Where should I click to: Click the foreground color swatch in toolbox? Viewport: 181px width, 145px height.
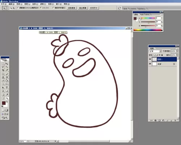pyautogui.click(x=4, y=103)
